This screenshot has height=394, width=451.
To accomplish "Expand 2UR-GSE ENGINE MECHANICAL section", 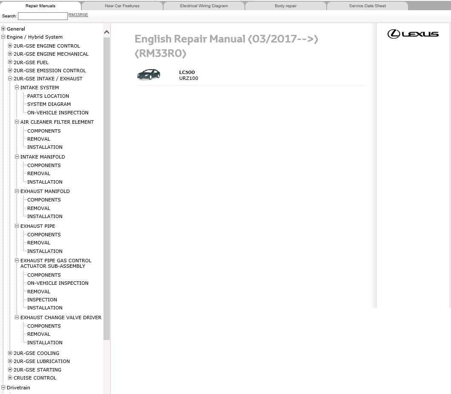I will tap(10, 54).
